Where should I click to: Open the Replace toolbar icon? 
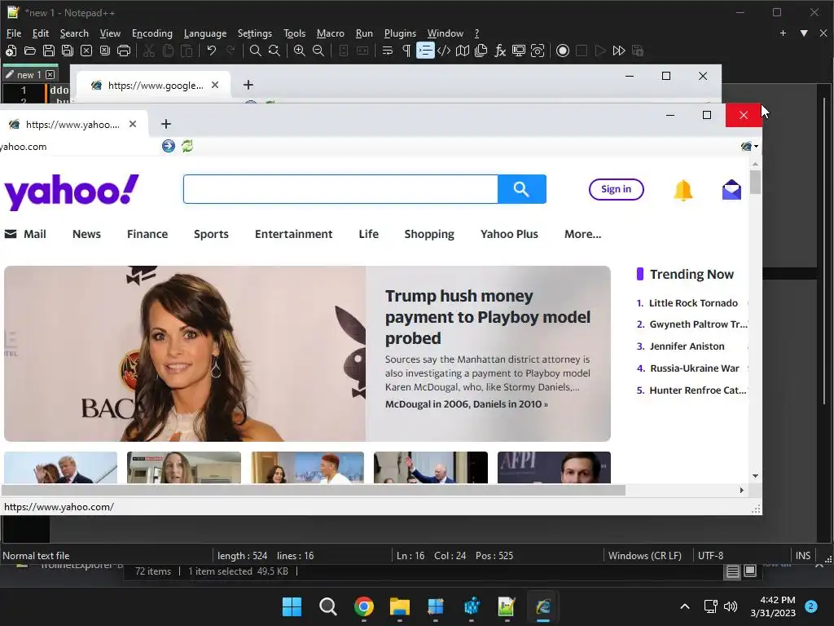(x=274, y=51)
